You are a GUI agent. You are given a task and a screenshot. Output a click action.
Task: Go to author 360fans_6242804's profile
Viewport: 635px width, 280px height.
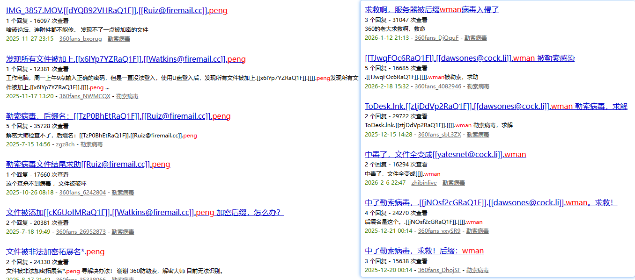(82, 193)
